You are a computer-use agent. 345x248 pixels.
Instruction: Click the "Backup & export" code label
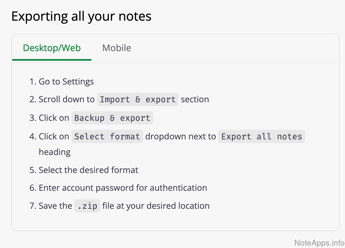pos(112,118)
